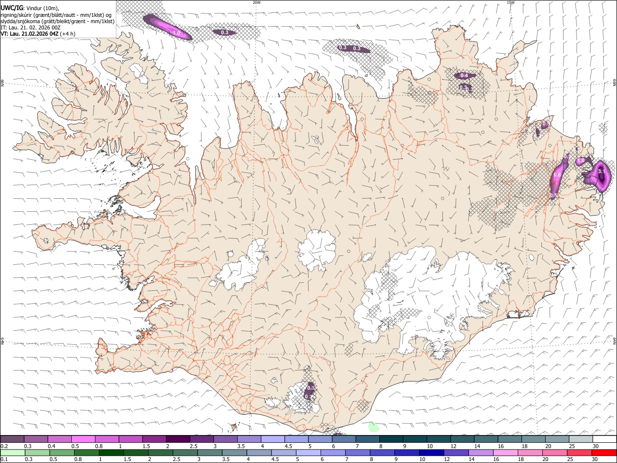617x463 pixels.
Task: Click the '15W' longitude label at top
Action: (510, 2)
